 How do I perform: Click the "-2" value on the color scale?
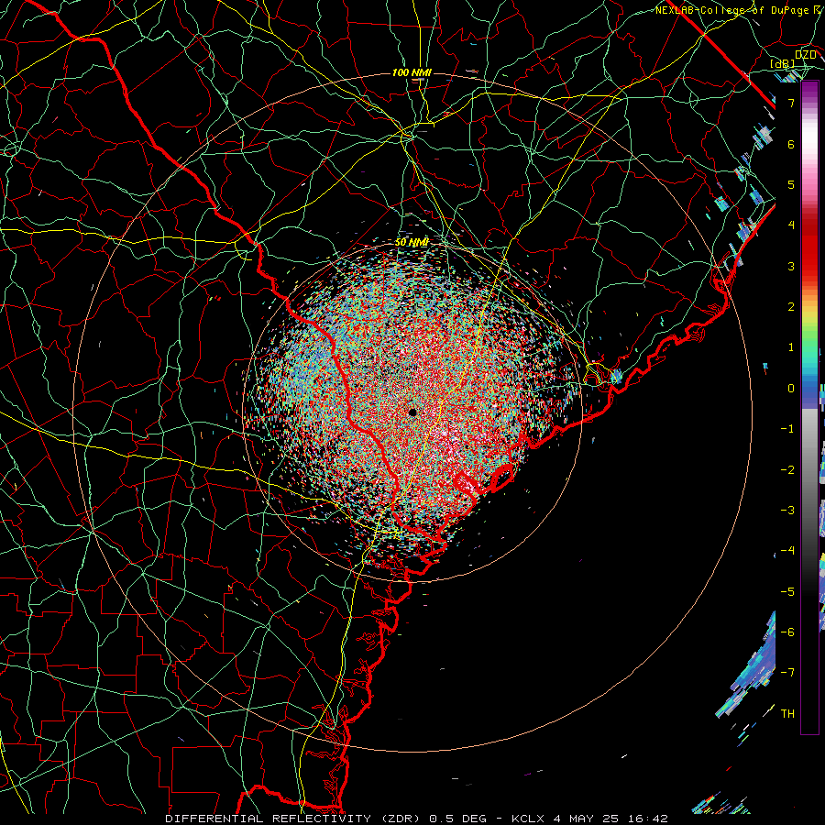point(787,470)
